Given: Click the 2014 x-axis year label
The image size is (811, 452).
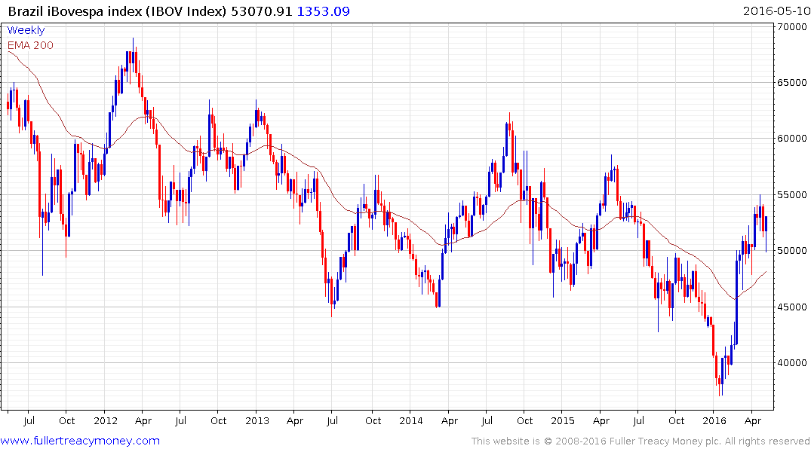Looking at the screenshot, I should [411, 420].
